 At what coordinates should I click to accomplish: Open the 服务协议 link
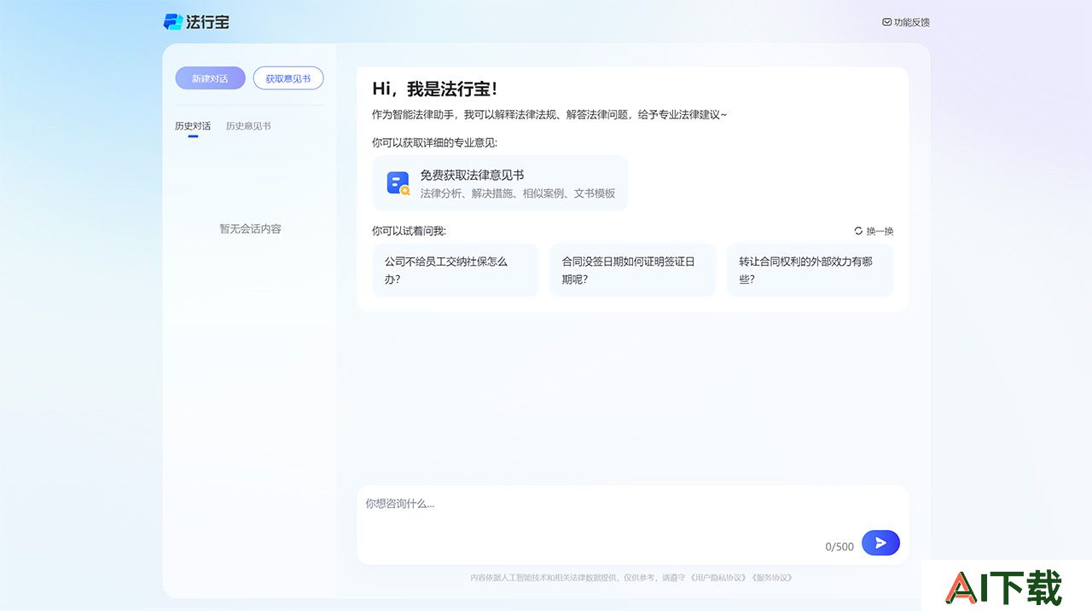772,578
